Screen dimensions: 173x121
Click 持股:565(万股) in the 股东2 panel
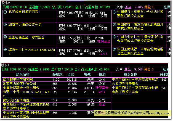coord(70,26)
